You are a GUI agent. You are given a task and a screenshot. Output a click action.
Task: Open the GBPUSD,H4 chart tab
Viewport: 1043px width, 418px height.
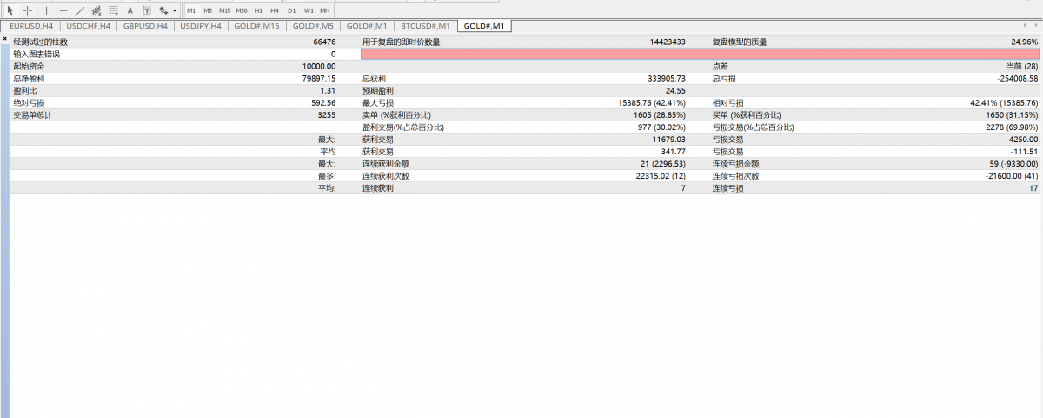[145, 26]
